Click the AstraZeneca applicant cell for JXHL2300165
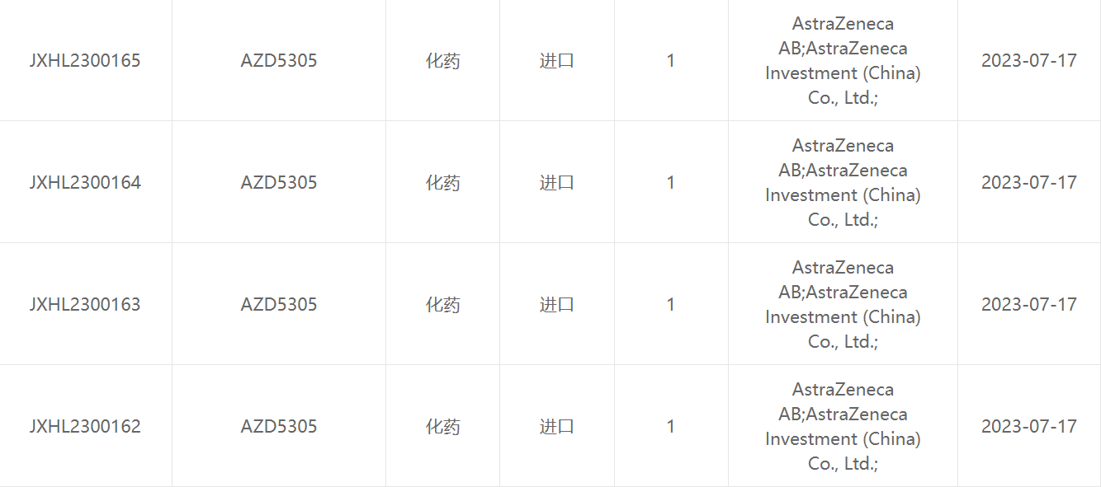The height and width of the screenshot is (487, 1101). pos(843,61)
